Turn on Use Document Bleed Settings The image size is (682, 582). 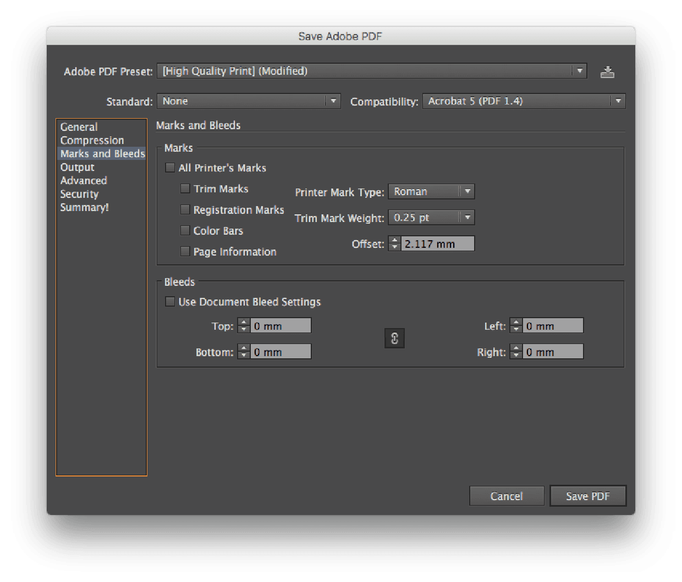(170, 302)
